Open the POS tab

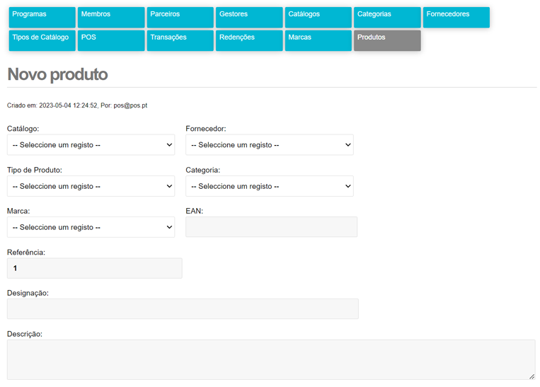[110, 40]
